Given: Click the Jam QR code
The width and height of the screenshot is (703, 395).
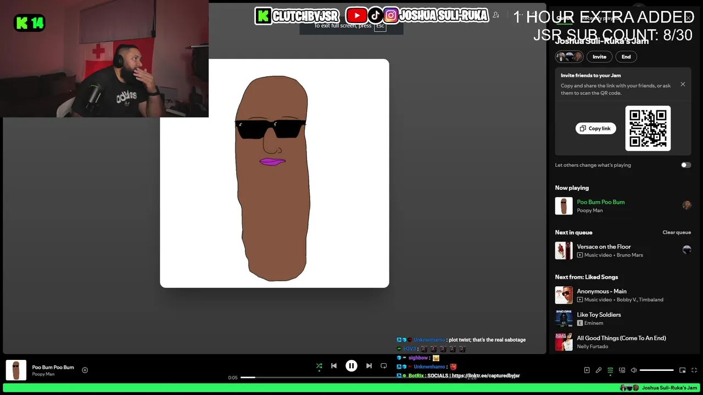Looking at the screenshot, I should click(x=648, y=128).
